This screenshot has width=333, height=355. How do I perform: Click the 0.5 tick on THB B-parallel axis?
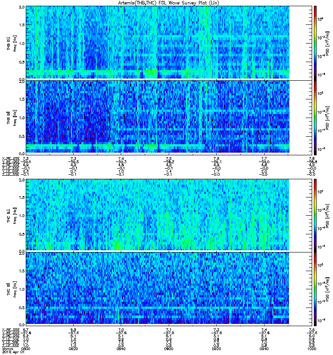click(x=22, y=137)
